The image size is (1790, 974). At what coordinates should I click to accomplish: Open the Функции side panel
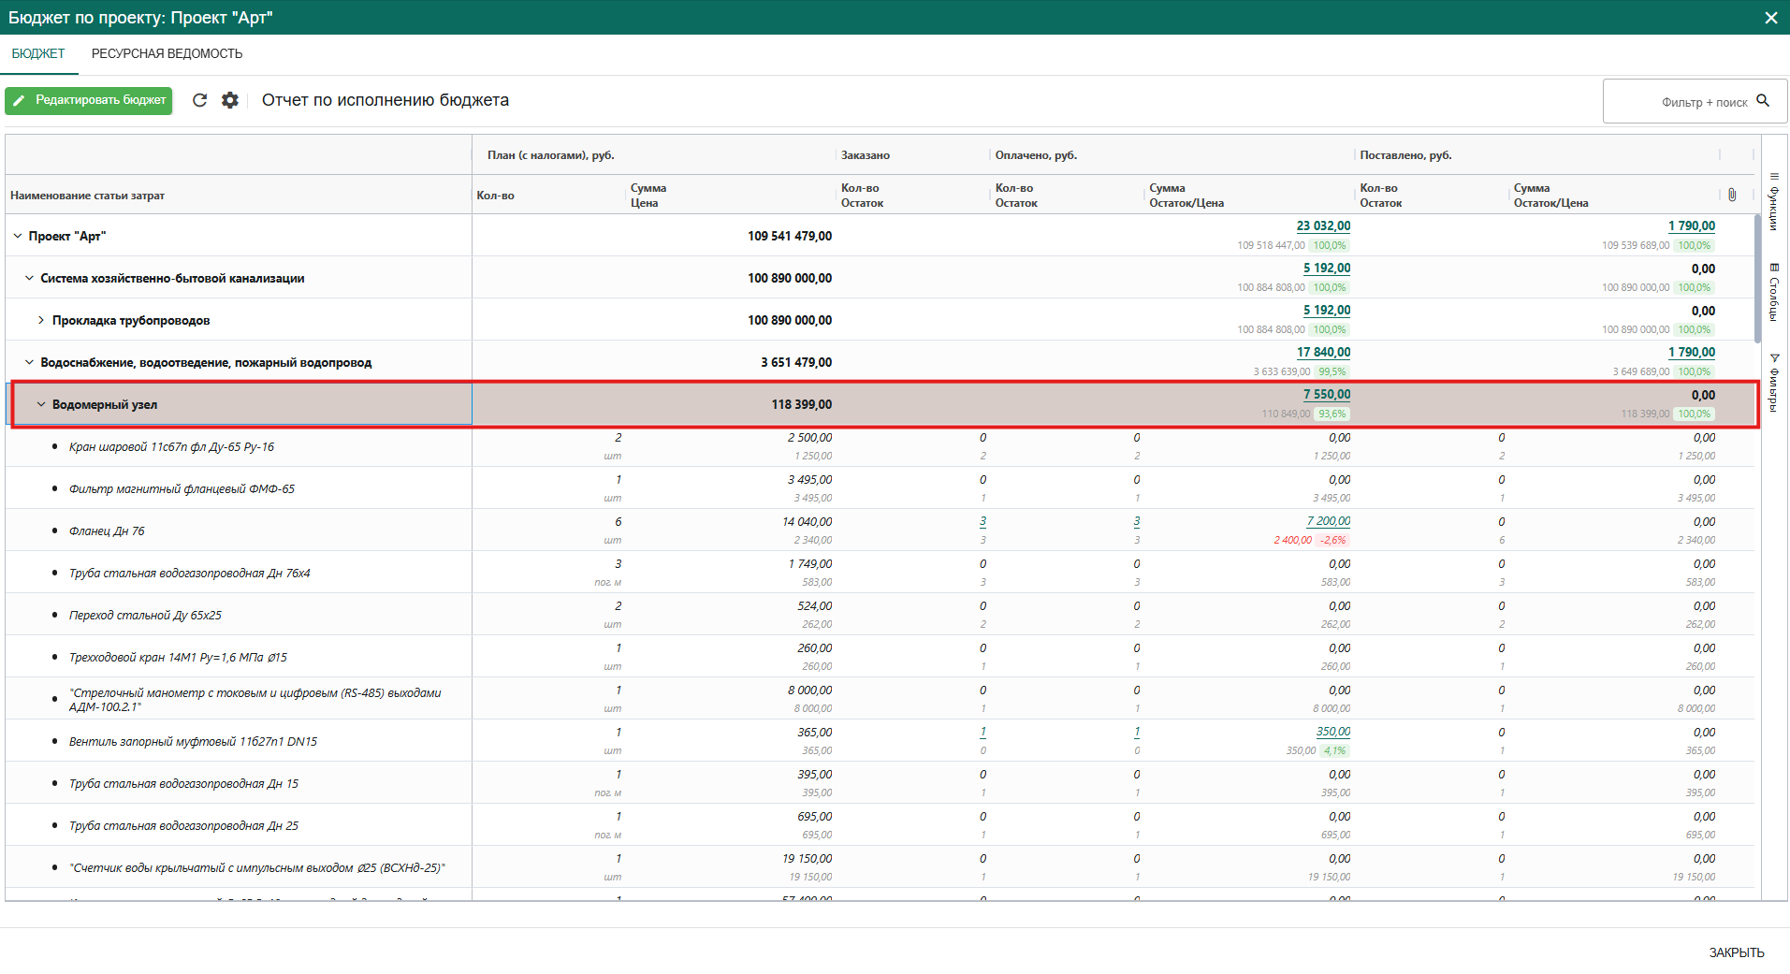pyautogui.click(x=1774, y=201)
